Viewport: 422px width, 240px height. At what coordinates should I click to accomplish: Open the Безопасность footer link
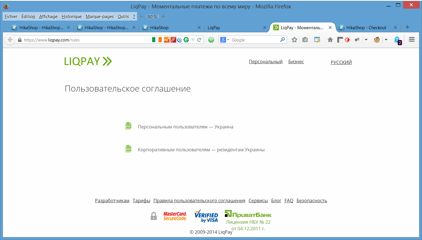[x=312, y=201]
